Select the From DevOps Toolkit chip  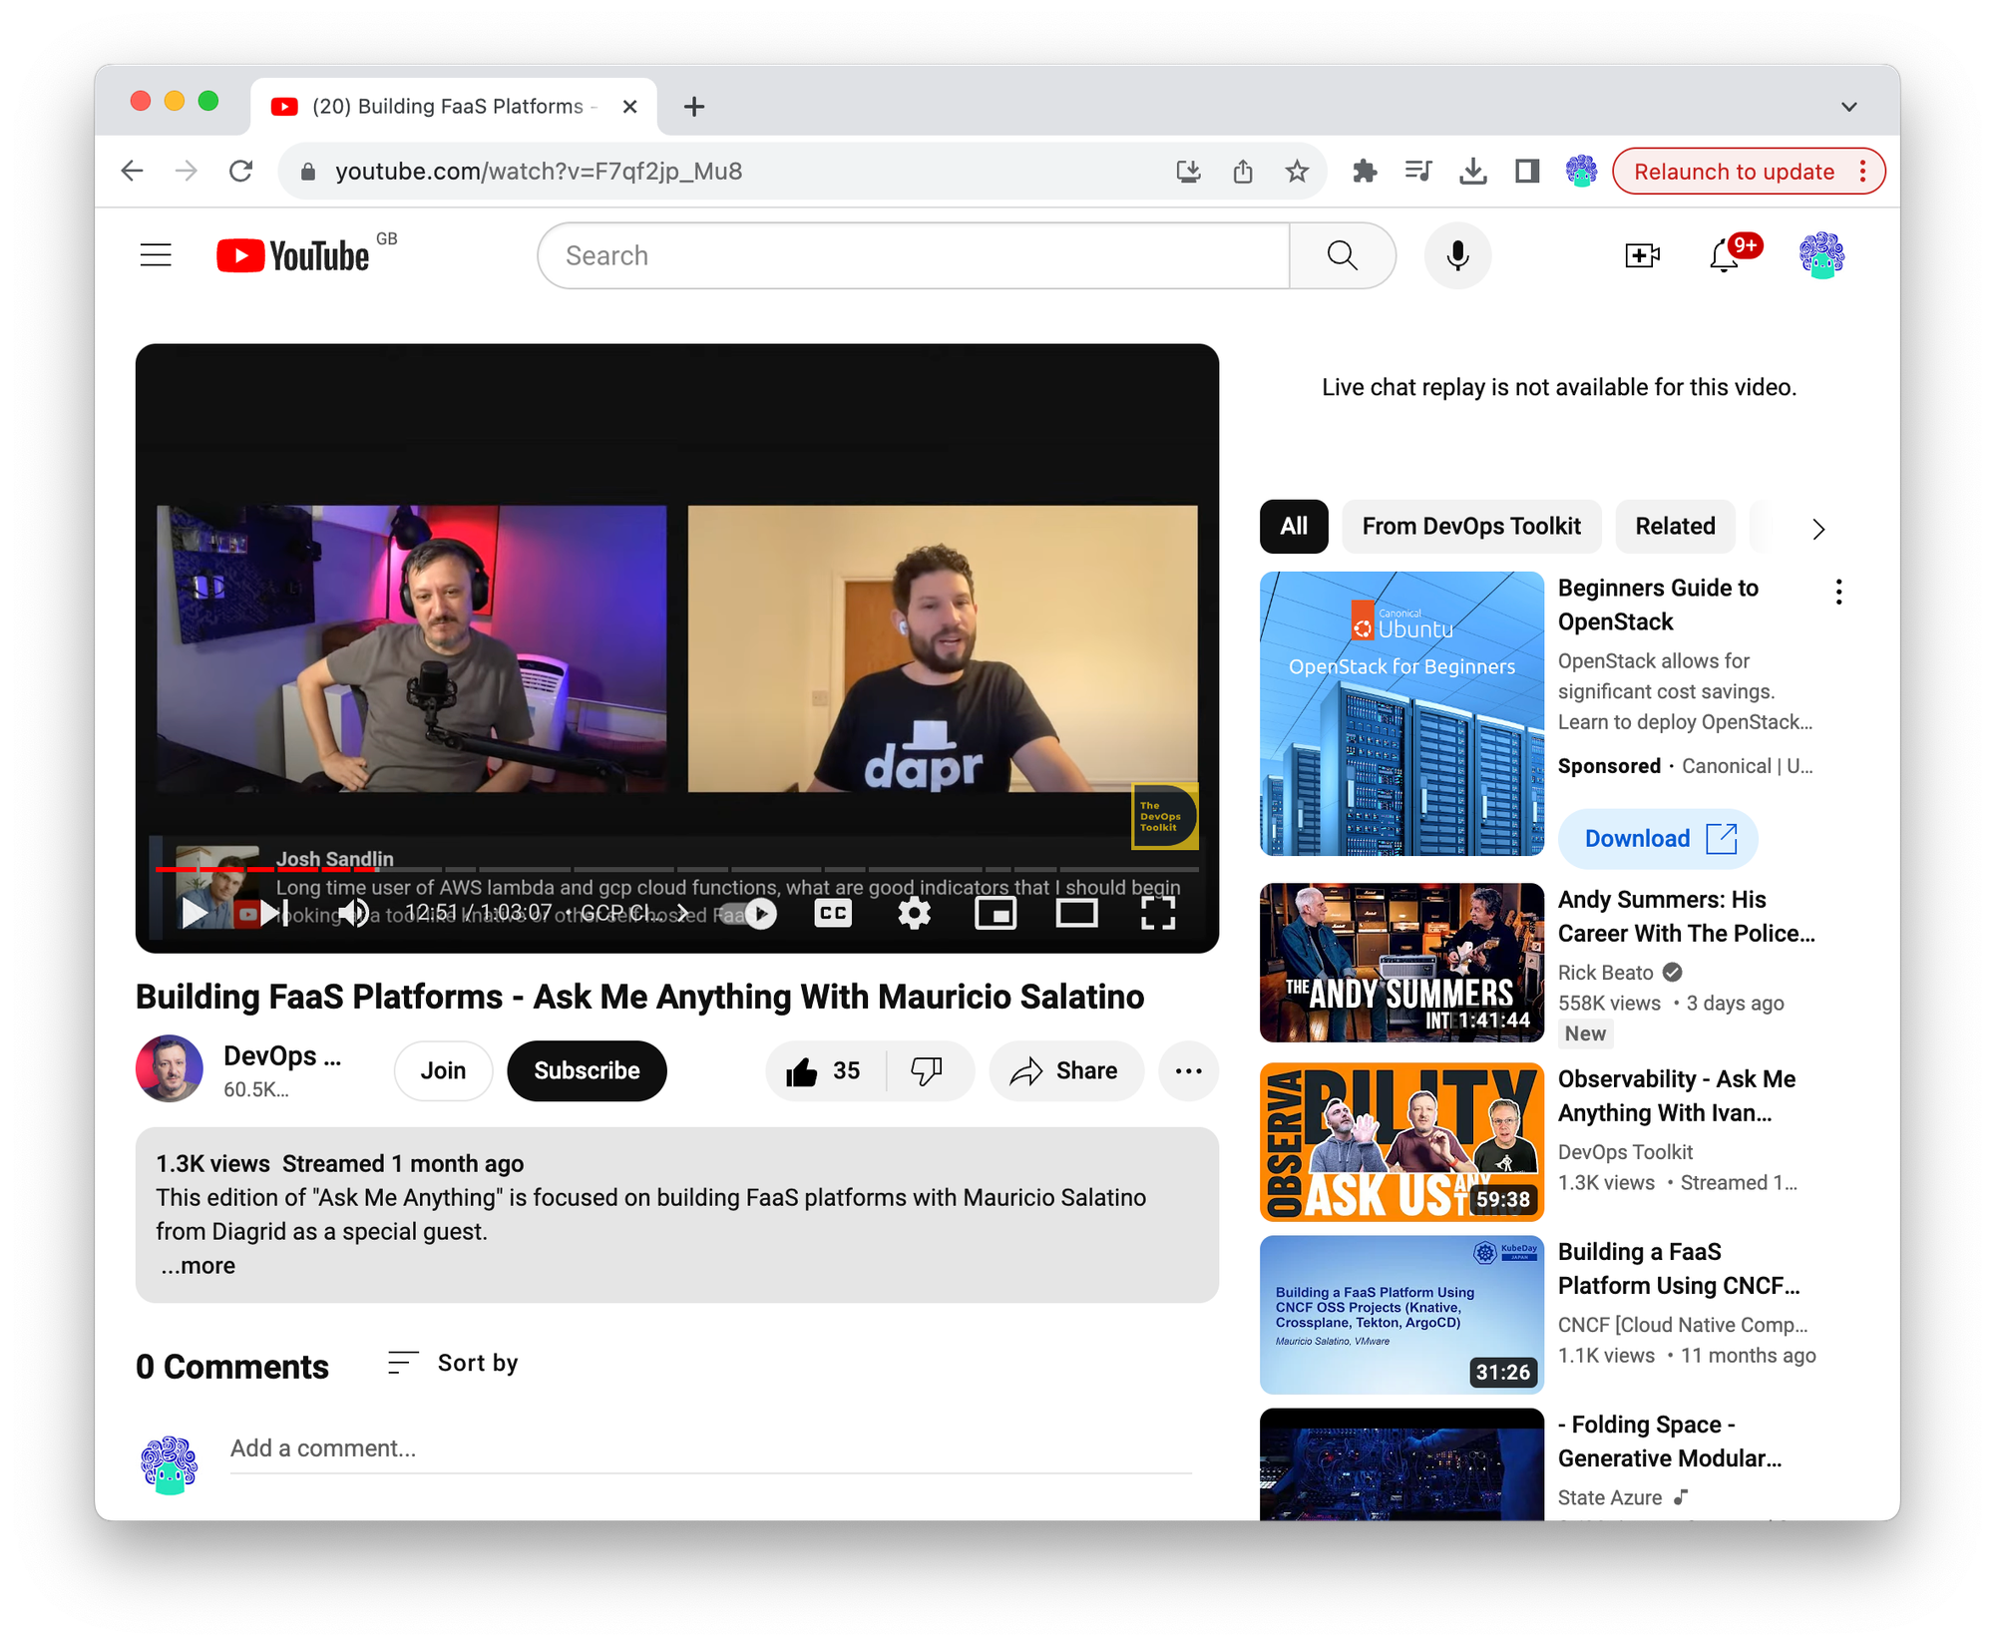pos(1471,526)
